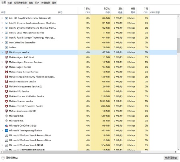180x162 pixels.
Task: Click the Intel(R) Dynamic Platform and Thermal icon
Action: point(6,28)
